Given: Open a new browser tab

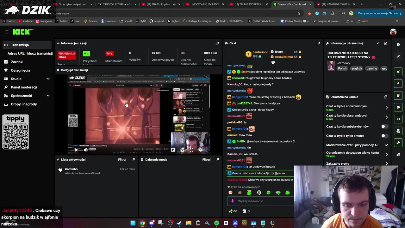Looking at the screenshot, I should click(362, 4).
